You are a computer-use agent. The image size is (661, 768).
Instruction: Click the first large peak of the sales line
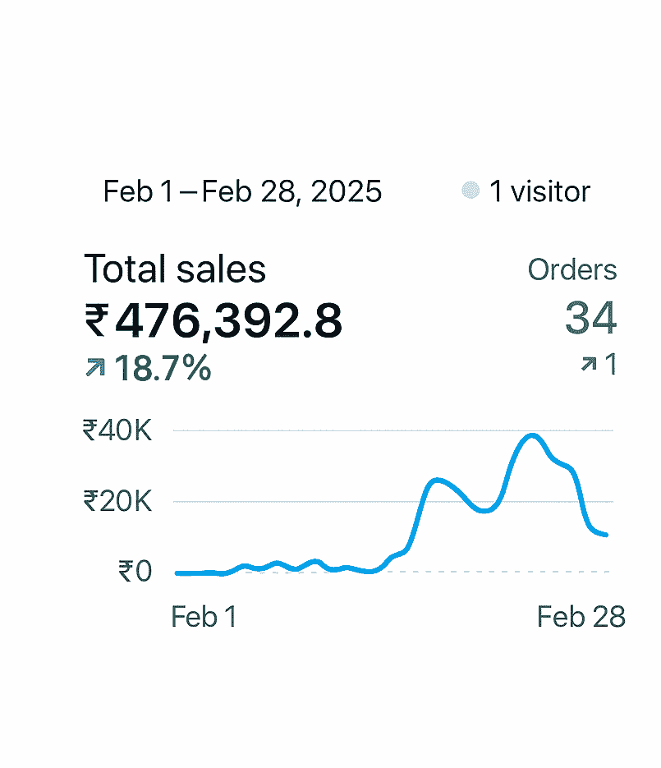tap(437, 480)
